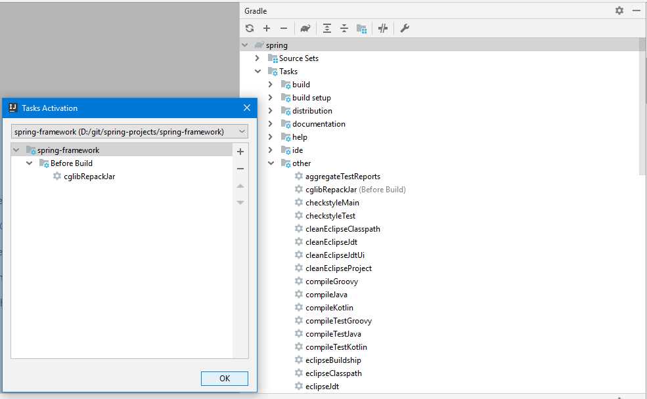
Task: Expand the documentation group
Action: pos(271,123)
